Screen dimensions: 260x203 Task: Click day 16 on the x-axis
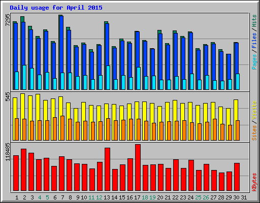129,197
